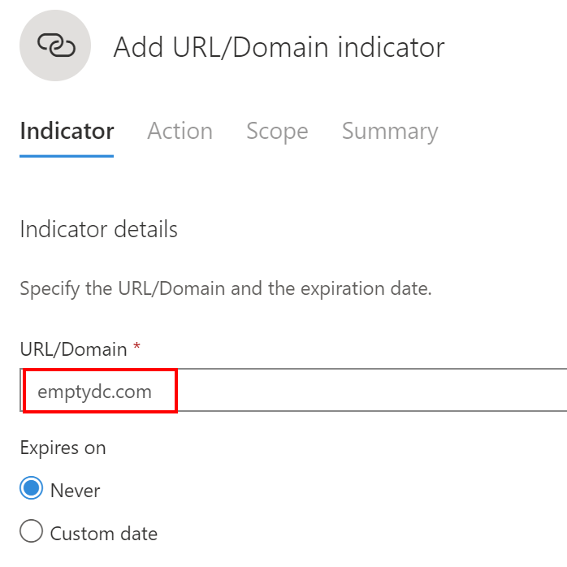This screenshot has width=567, height=567.
Task: Select the Never expiration radio button
Action: pos(31,490)
